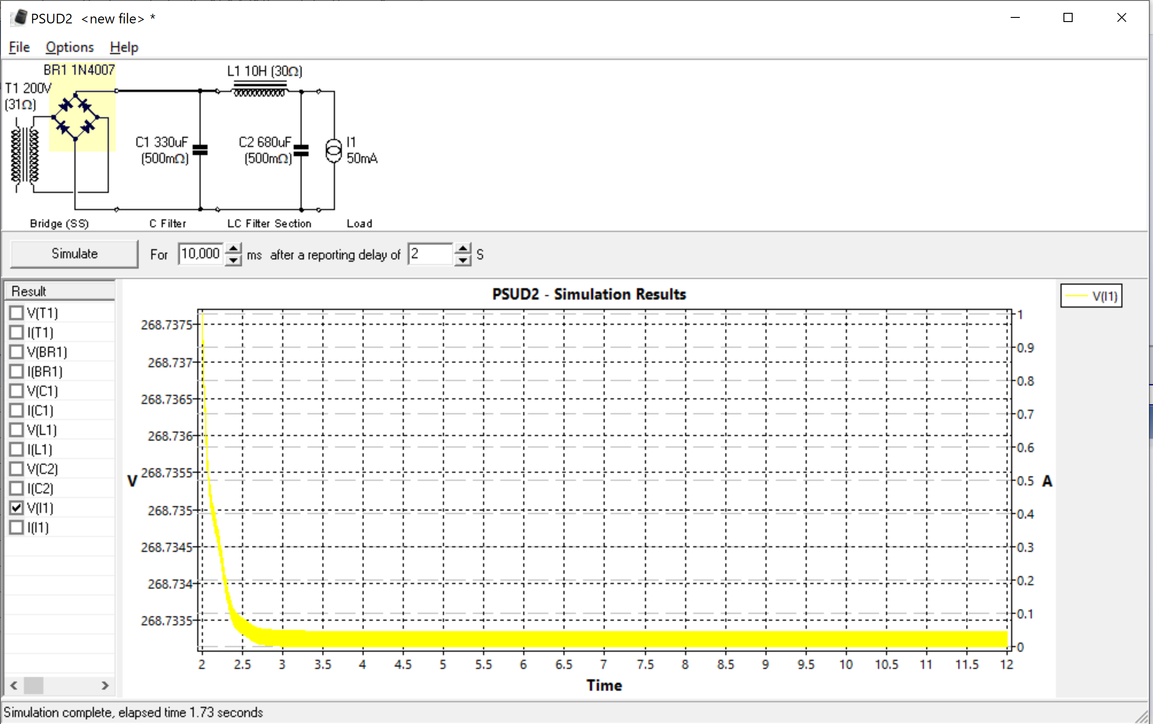Click the Bridge (SS) section label
The height and width of the screenshot is (724, 1153).
coord(59,223)
